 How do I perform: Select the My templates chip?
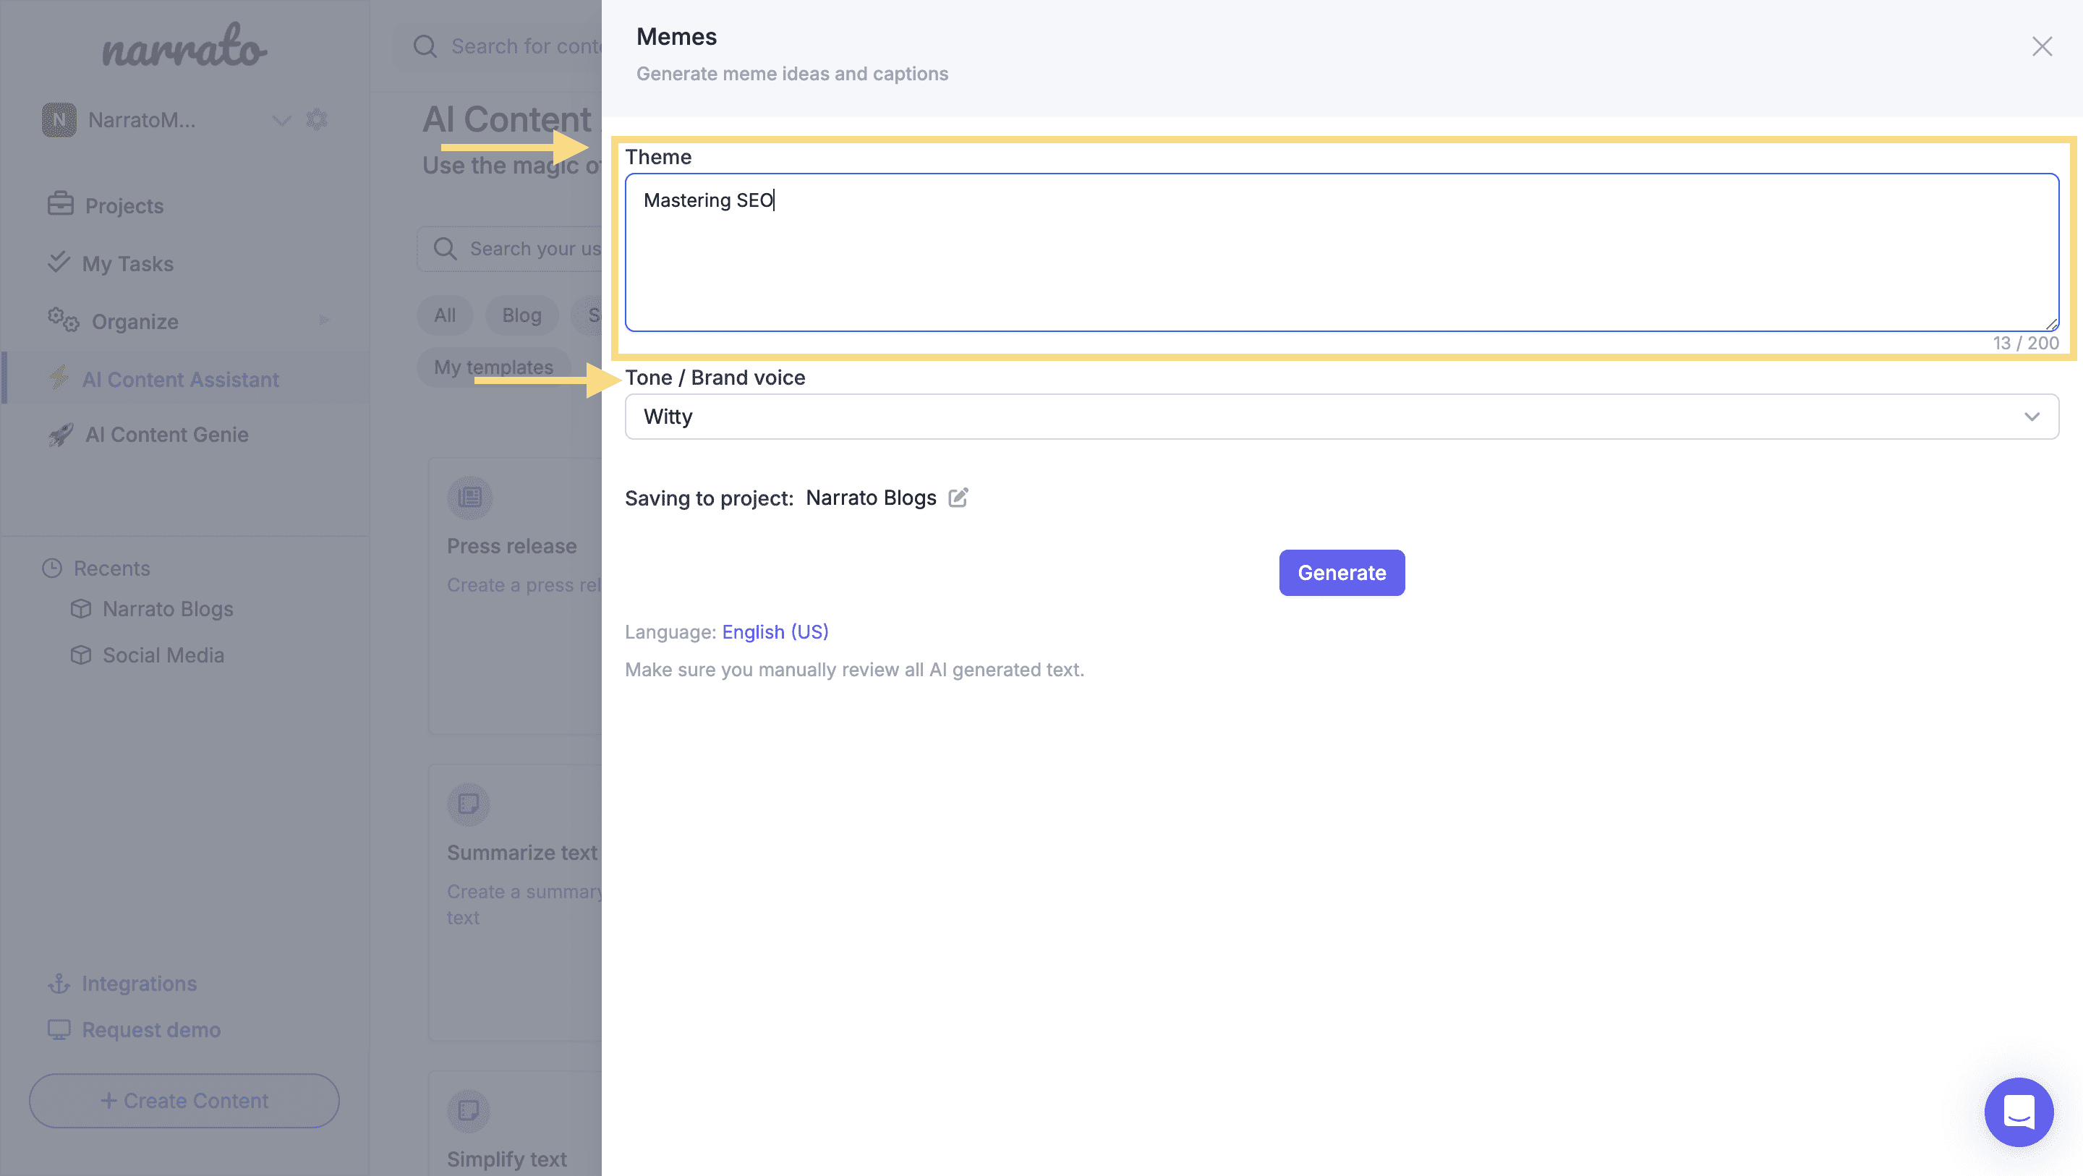click(494, 367)
